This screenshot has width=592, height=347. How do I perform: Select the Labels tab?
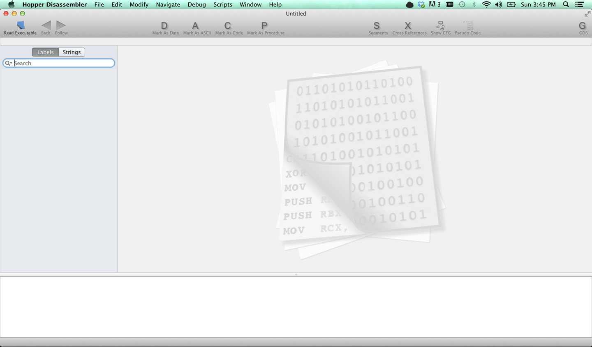click(x=45, y=52)
